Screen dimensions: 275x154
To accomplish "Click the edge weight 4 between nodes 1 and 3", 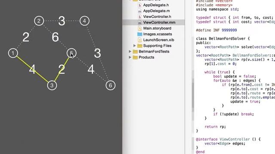I will [33, 69].
